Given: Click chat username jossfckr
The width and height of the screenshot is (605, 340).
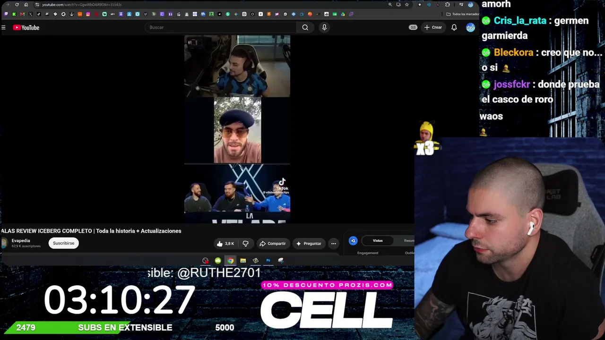Looking at the screenshot, I should click(512, 85).
